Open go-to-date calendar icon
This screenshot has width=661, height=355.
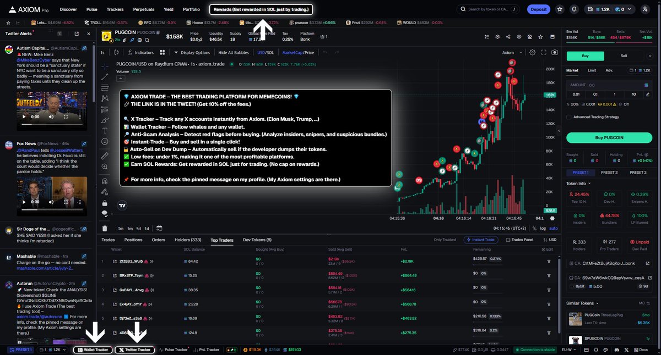(x=159, y=228)
